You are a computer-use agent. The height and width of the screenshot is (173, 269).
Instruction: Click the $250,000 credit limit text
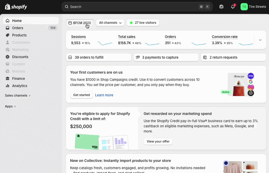click(81, 126)
